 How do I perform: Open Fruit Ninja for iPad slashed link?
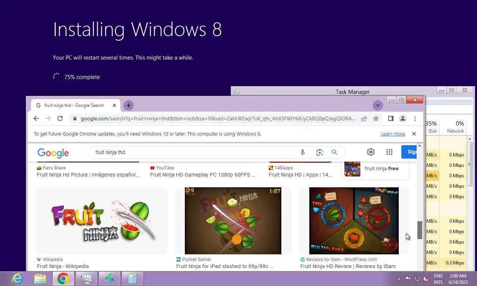[225, 266]
